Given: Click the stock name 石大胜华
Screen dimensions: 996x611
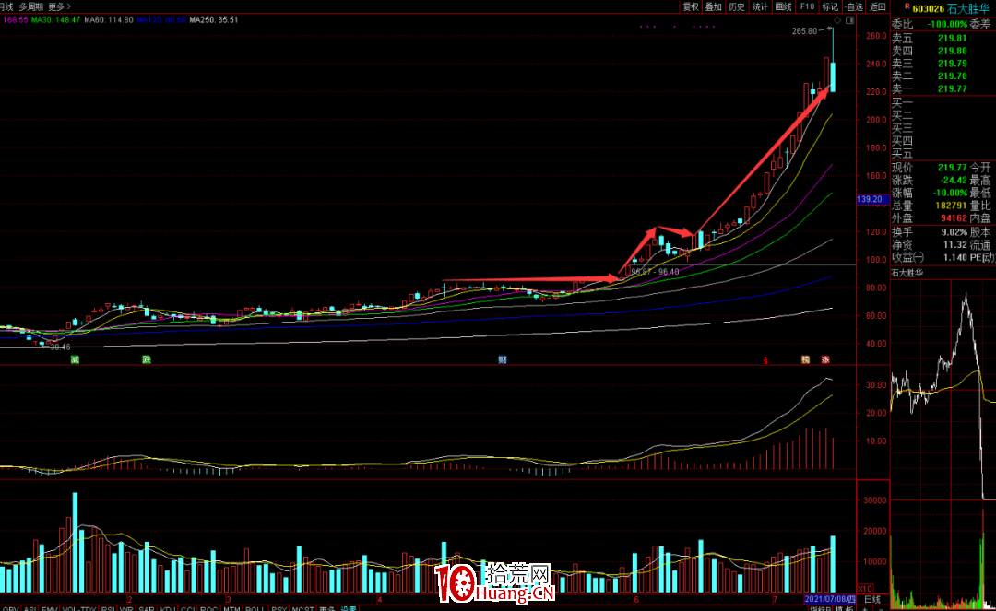Looking at the screenshot, I should pos(968,8).
